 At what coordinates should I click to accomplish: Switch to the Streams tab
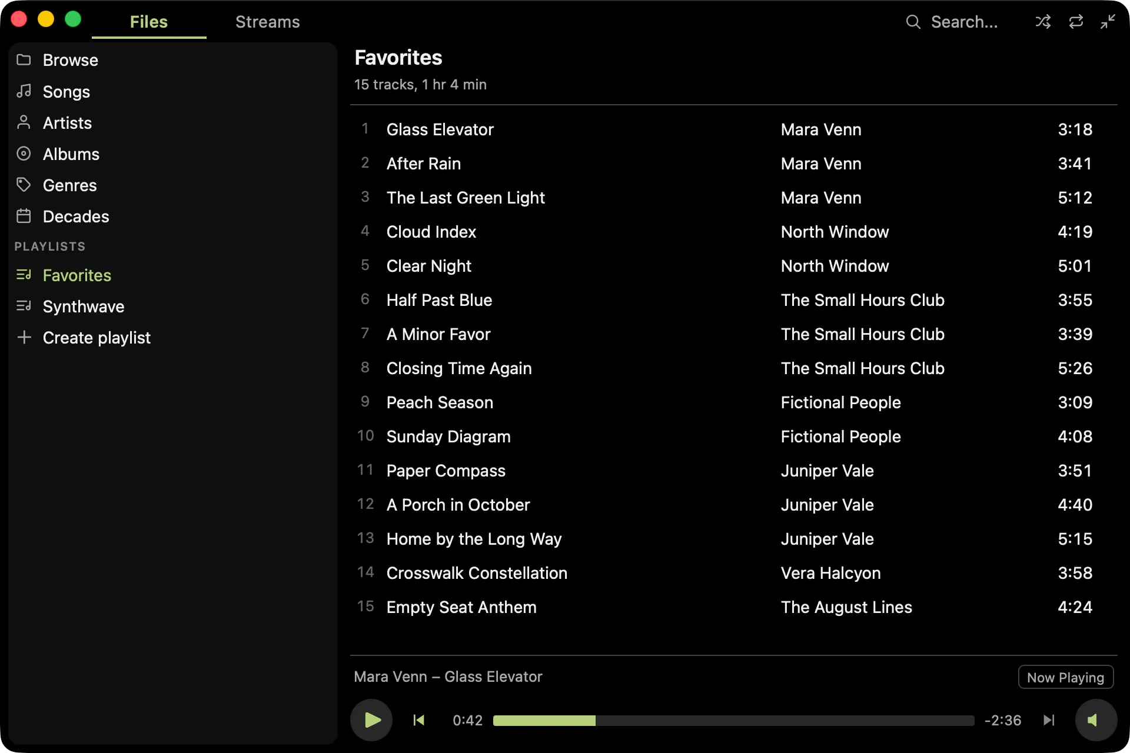pyautogui.click(x=268, y=22)
